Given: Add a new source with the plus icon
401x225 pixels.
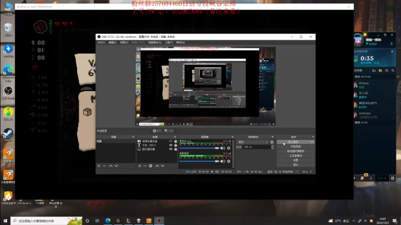Looking at the screenshot, I should pyautogui.click(x=139, y=166).
